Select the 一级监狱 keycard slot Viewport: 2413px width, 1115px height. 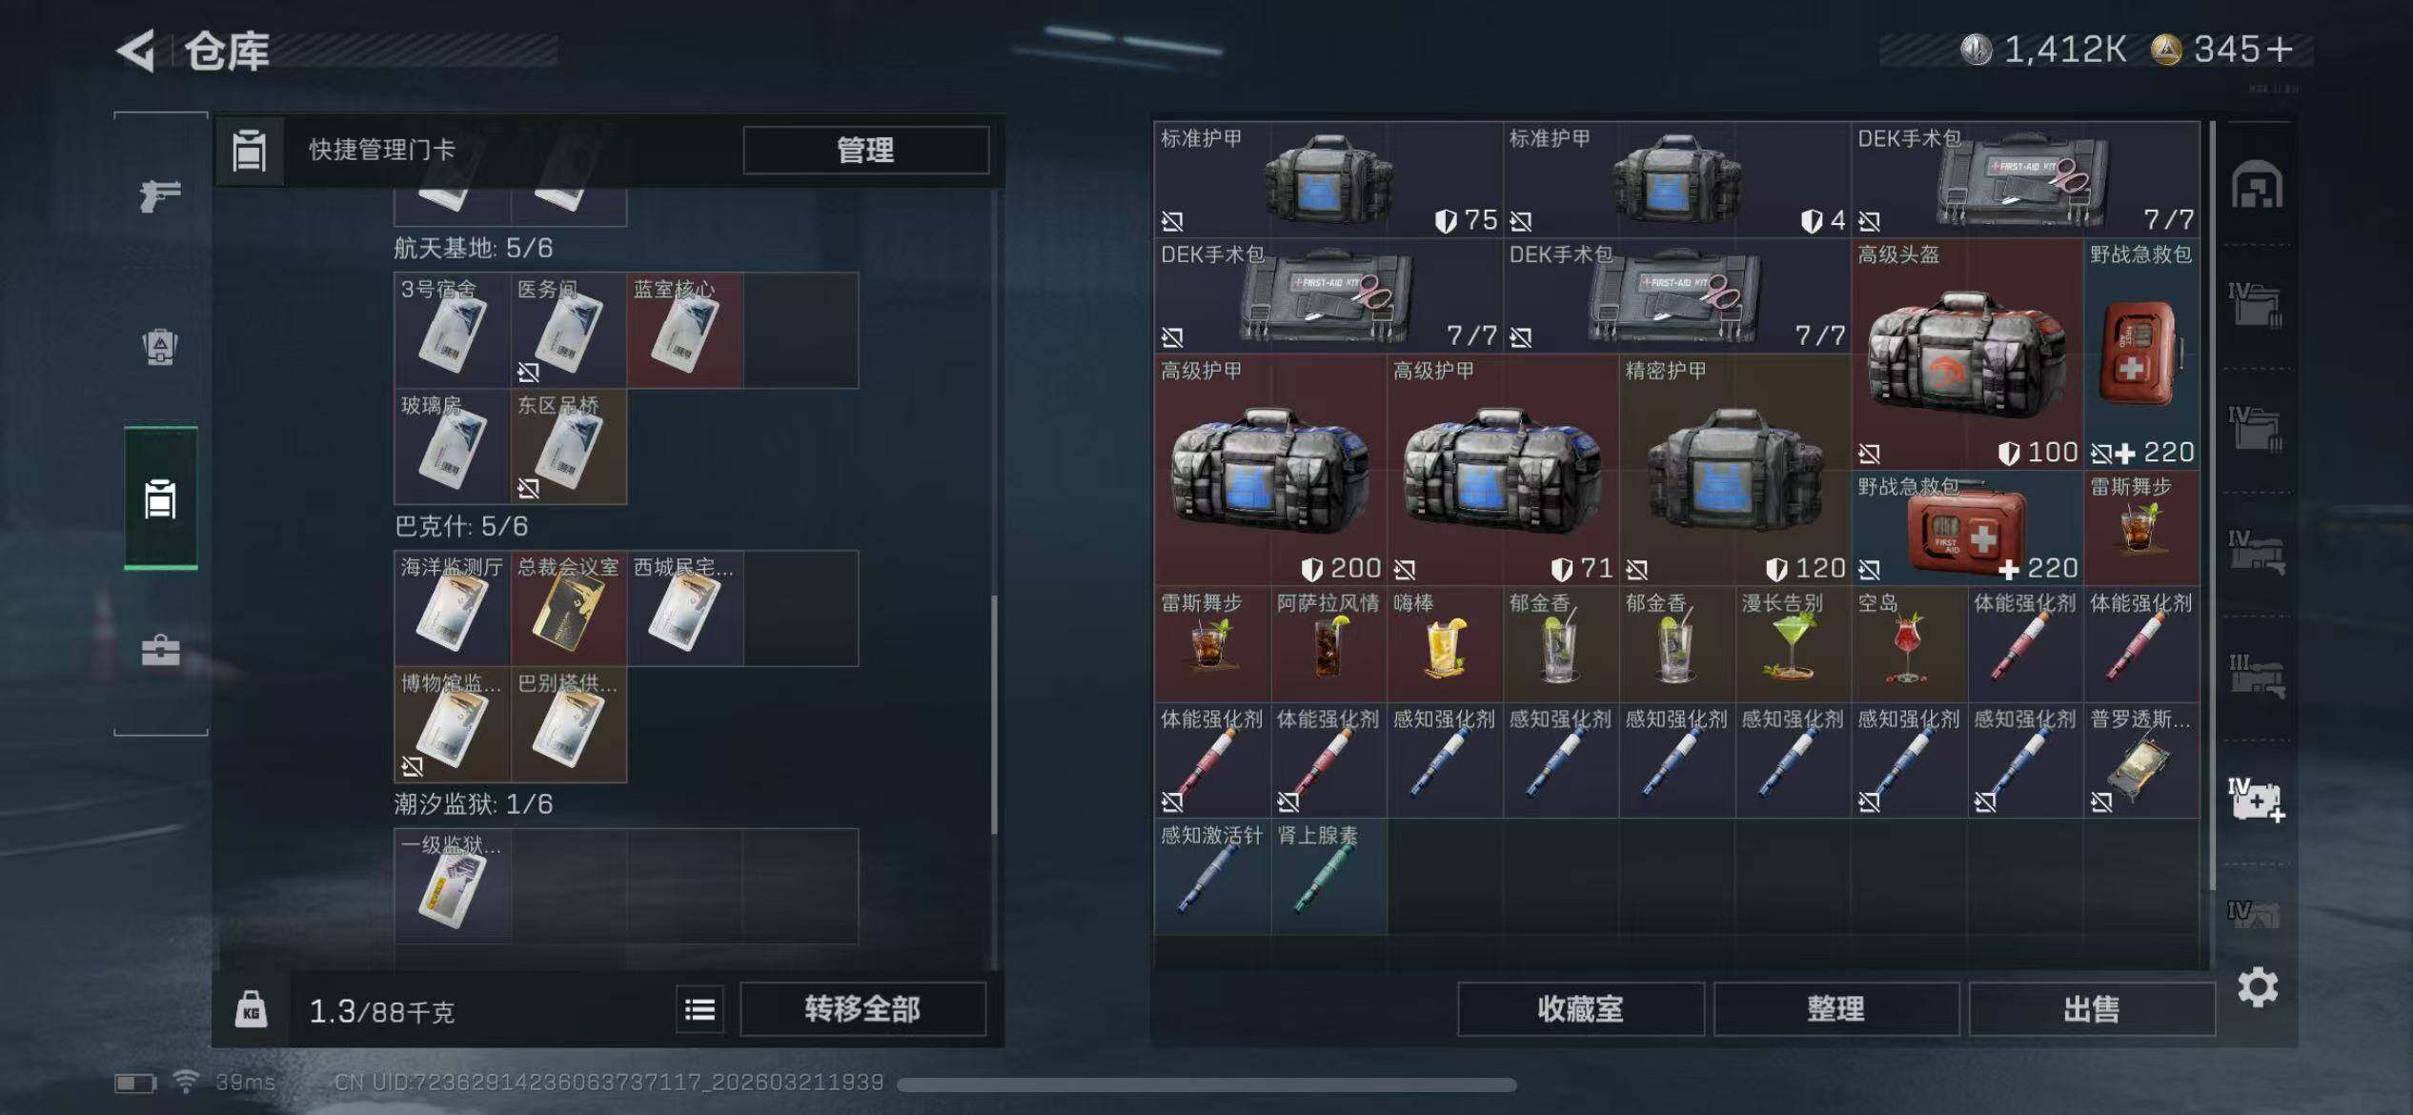(452, 886)
